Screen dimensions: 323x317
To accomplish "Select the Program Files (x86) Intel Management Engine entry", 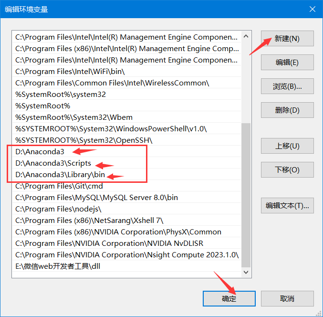I will [x=126, y=49].
